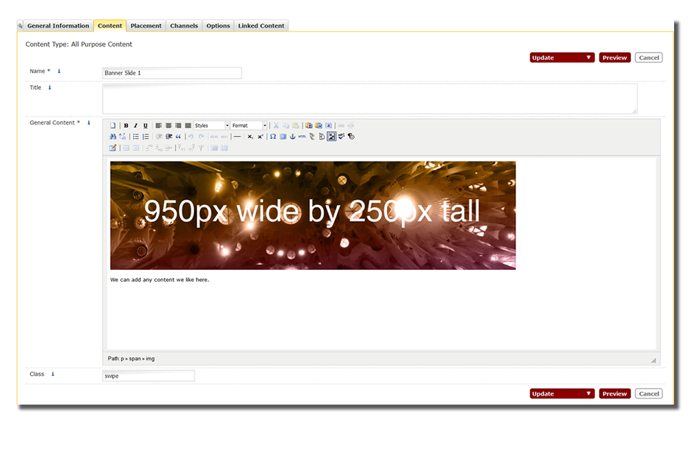Viewport: 700px width, 449px height.
Task: Open the Format dropdown
Action: pyautogui.click(x=249, y=126)
